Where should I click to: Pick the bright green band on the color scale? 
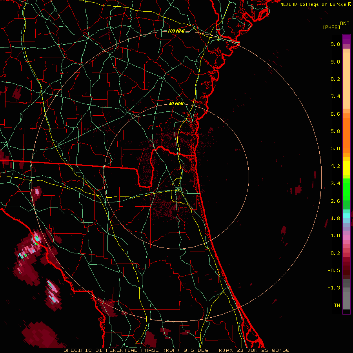pyautogui.click(x=346, y=189)
